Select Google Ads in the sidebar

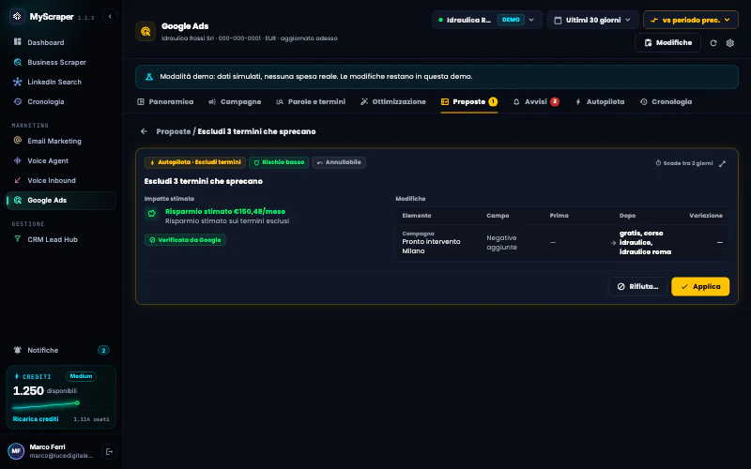click(x=61, y=200)
